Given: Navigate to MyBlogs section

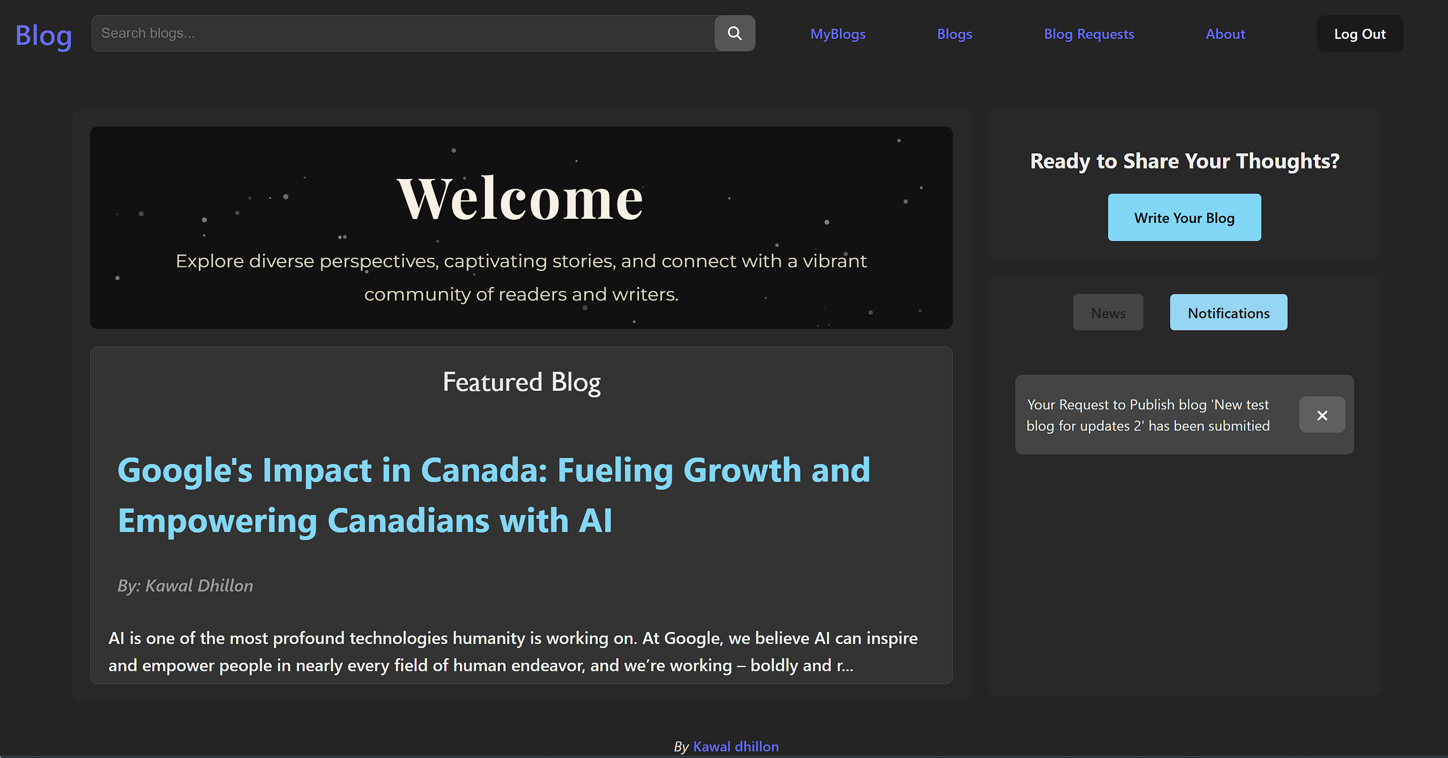Looking at the screenshot, I should 837,33.
